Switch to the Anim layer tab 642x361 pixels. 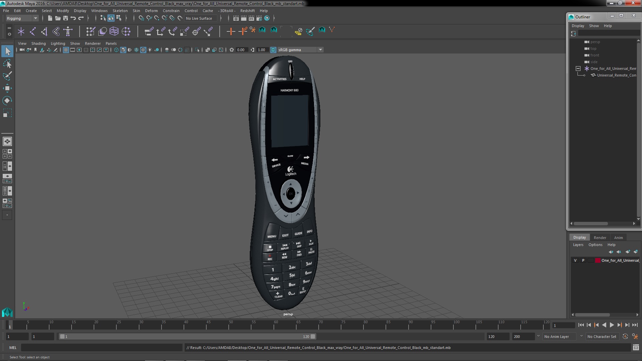point(618,238)
